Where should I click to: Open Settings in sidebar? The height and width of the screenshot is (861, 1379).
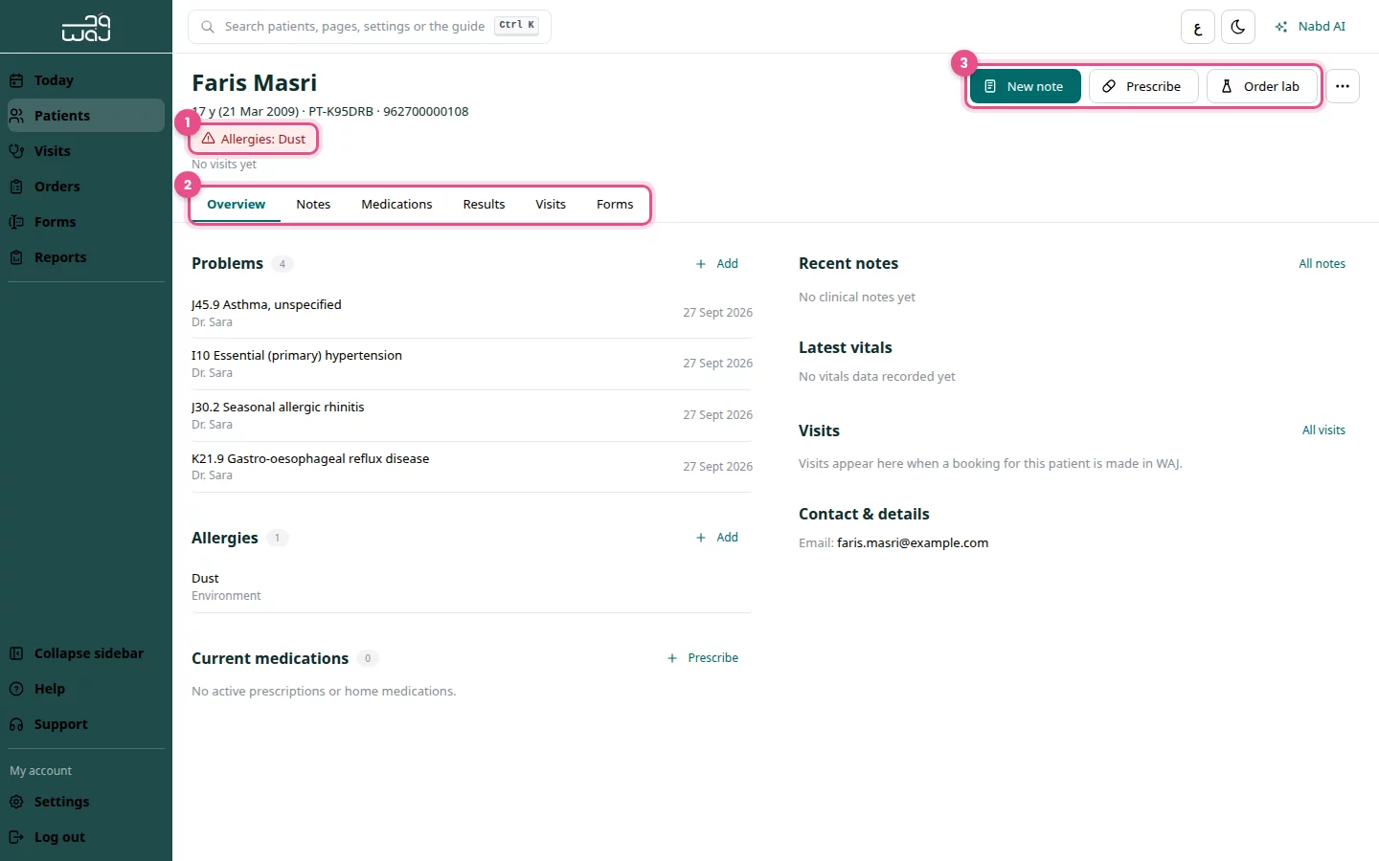[86, 802]
